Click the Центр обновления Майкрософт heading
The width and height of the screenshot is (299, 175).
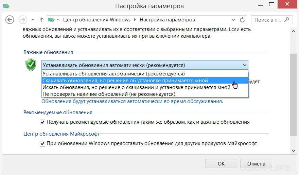coord(61,134)
